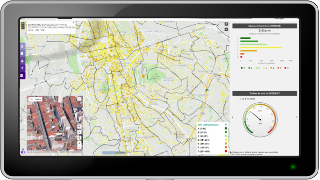Switch the inset map to Plan view
Image resolution: width=320 pixels, height=180 pixels.
click(31, 99)
